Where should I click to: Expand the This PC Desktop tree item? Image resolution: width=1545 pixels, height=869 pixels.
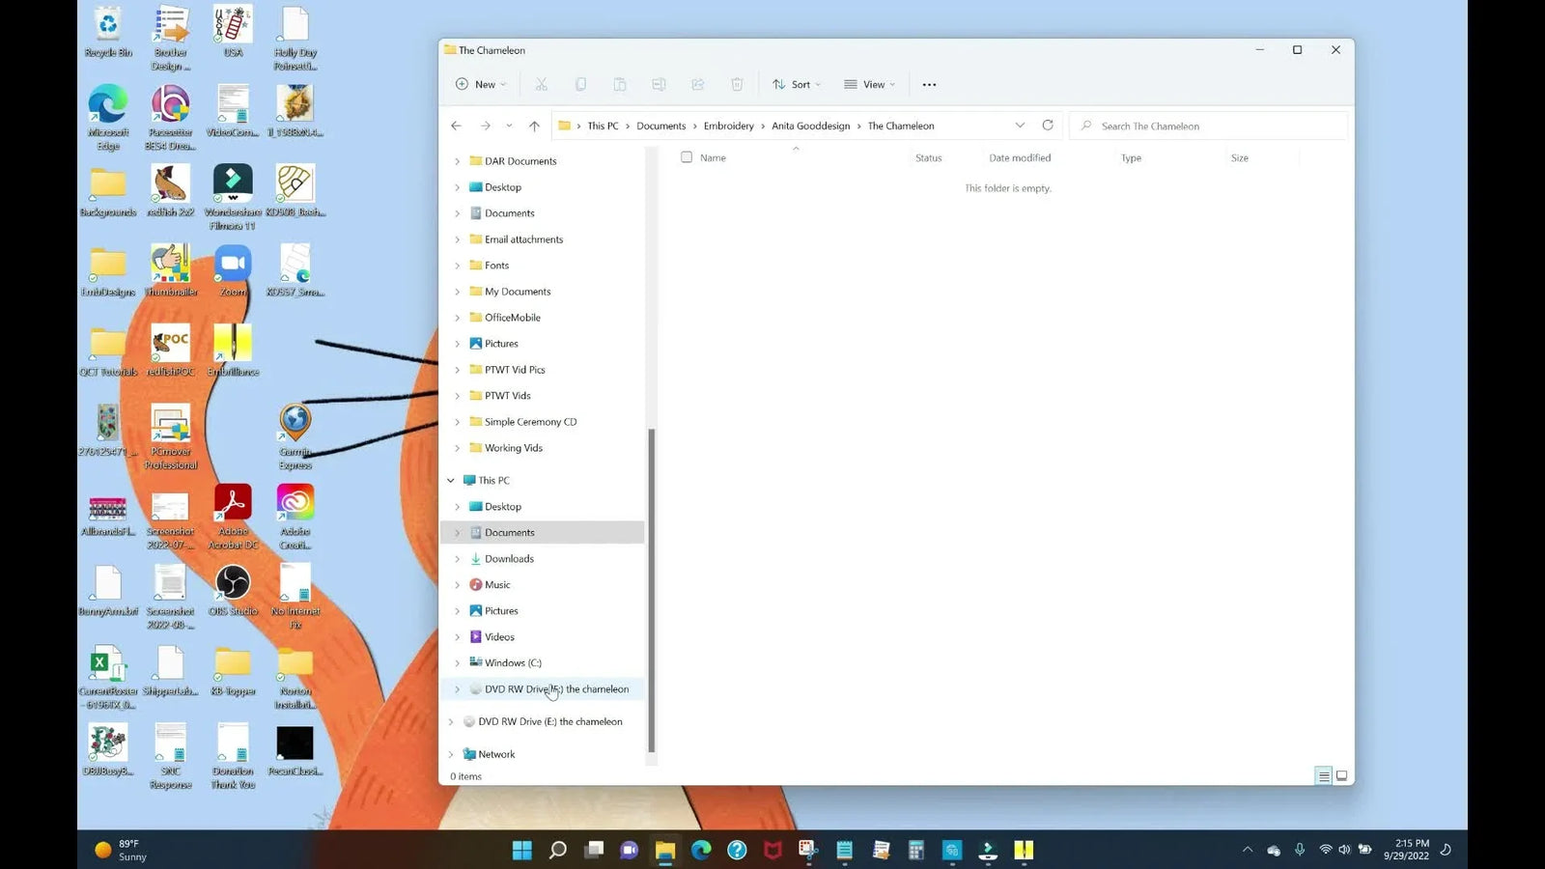457,506
